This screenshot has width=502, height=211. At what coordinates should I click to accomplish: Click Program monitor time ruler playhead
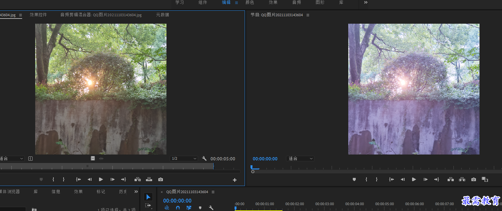(251, 167)
